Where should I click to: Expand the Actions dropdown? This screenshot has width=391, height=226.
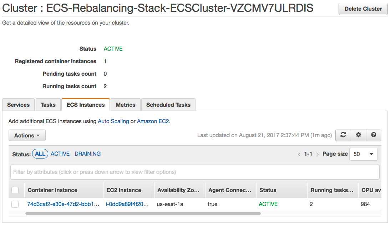(x=27, y=135)
